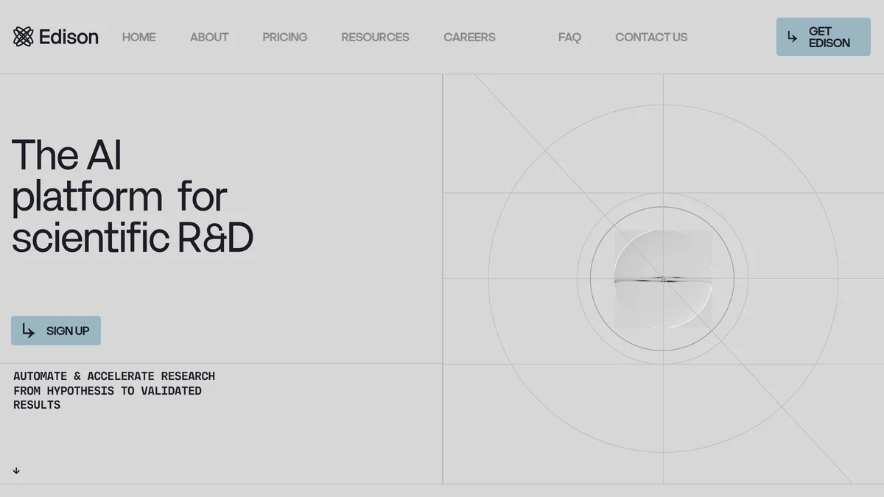
Task: Click the Edison wordmark text
Action: coord(69,37)
